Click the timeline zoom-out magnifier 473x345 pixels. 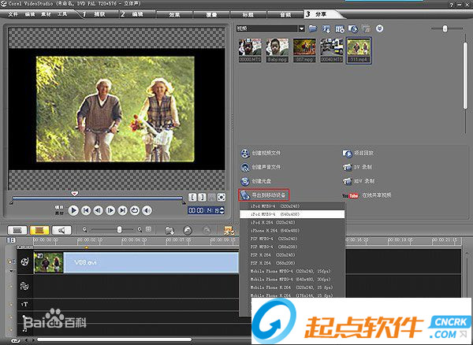(85, 229)
